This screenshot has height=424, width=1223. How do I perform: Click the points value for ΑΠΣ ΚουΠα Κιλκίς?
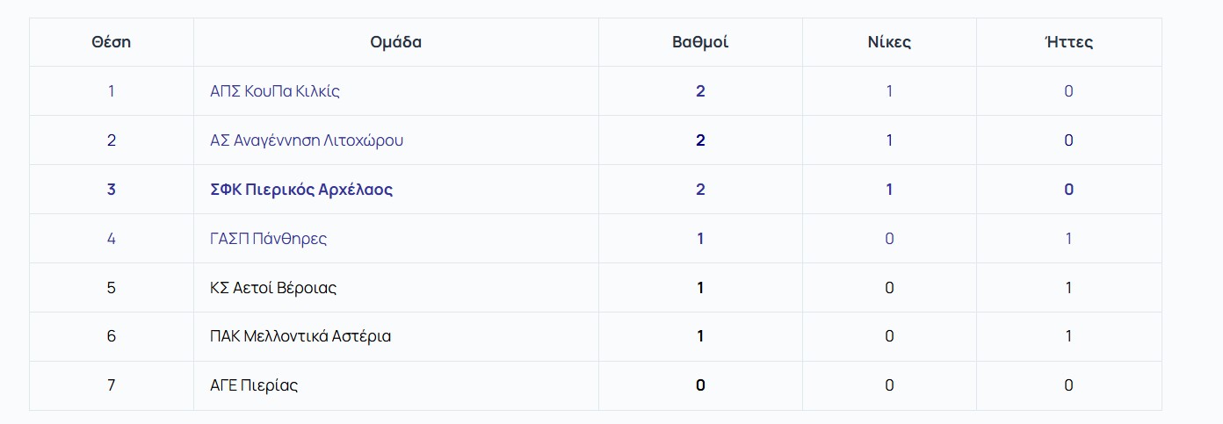coord(700,91)
